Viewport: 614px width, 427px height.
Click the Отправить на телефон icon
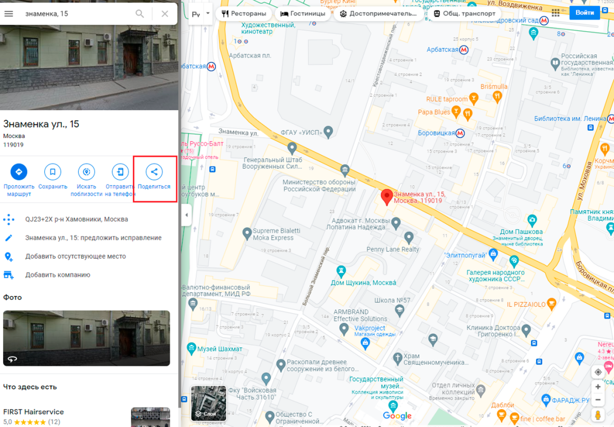pos(120,171)
